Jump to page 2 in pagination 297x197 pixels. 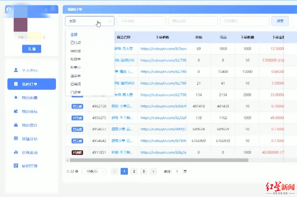click(134, 171)
